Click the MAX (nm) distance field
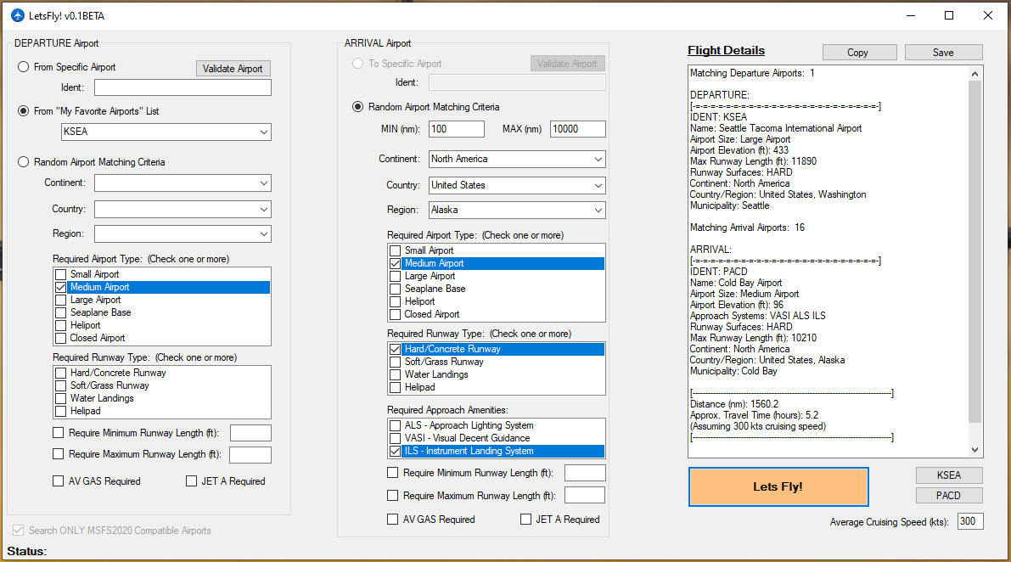Screen dimensions: 1011x562 pos(577,129)
